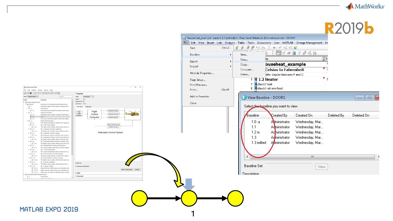Screen dimensions: 393x221
Task: Click the Search field in Requirements Editor
Action: [x=66, y=96]
